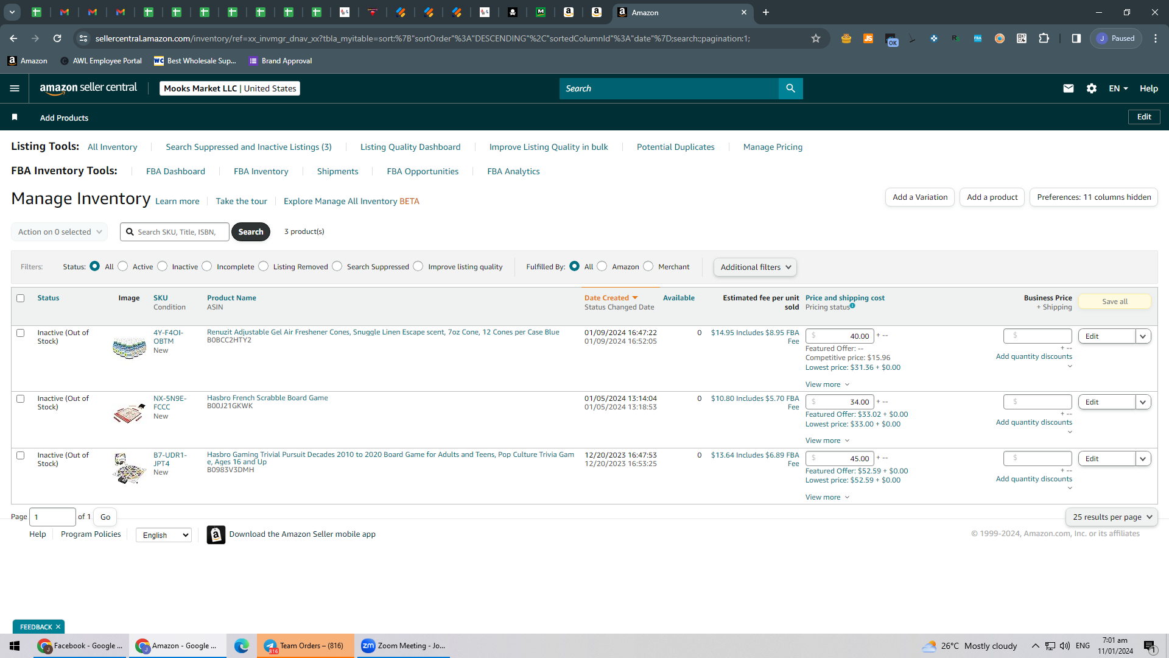The height and width of the screenshot is (658, 1169).
Task: Open the Zoom Meeting taskbar item
Action: (403, 646)
